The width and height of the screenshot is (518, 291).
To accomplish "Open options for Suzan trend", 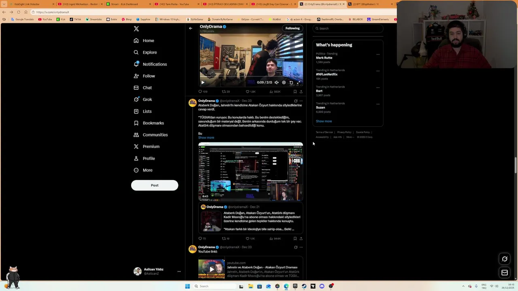I will click(x=378, y=104).
